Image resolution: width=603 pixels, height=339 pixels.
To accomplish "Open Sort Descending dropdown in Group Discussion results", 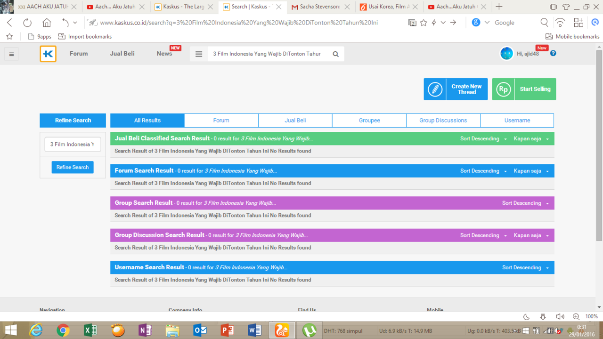I will (484, 235).
